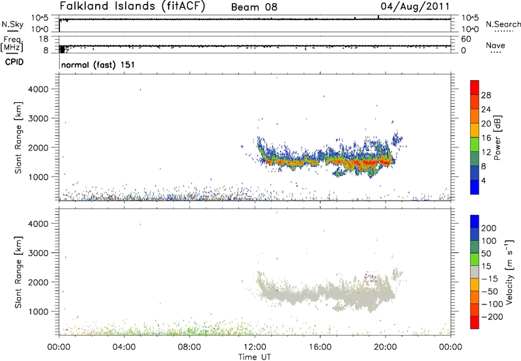Click the 'Velocity [m s-1]' colorbar label
Viewport: 521px width, 361px height.
tap(509, 272)
